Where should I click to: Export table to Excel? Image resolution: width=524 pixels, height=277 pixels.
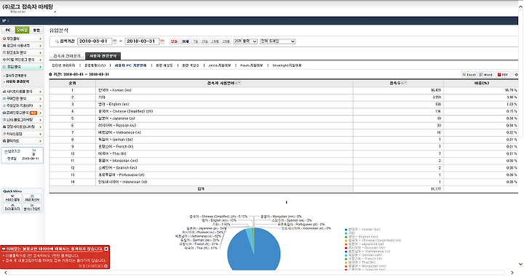coord(469,75)
